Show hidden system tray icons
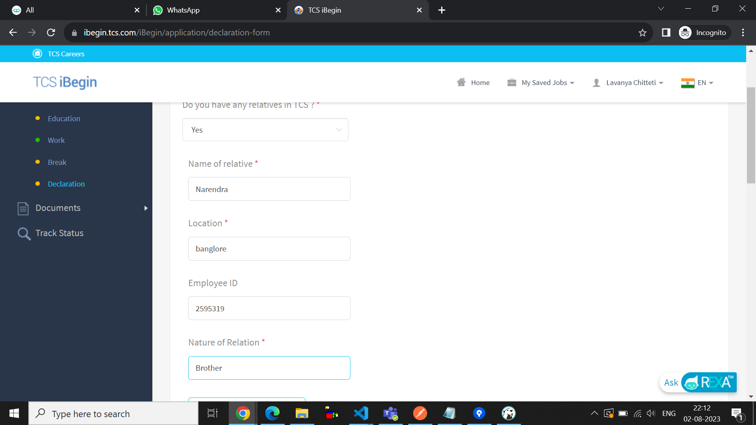This screenshot has width=756, height=425. (x=595, y=413)
